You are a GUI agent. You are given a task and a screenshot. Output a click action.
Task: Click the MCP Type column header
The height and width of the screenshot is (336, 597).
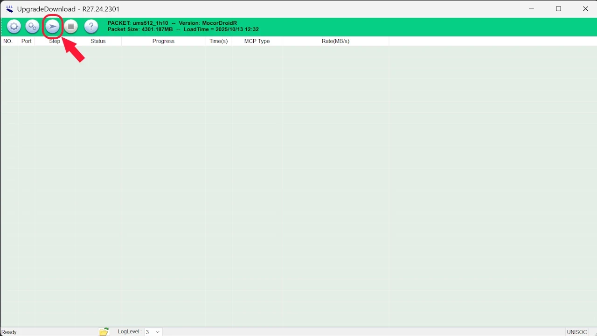pos(257,41)
